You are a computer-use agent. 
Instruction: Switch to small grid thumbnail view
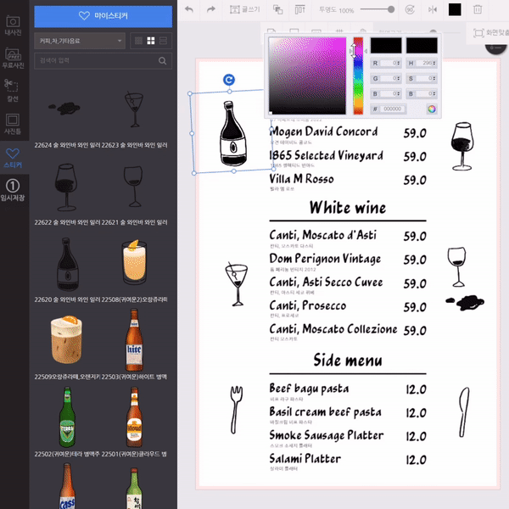[138, 41]
